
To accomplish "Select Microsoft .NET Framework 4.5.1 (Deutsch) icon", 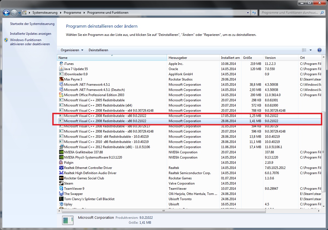I will [x=61, y=90].
